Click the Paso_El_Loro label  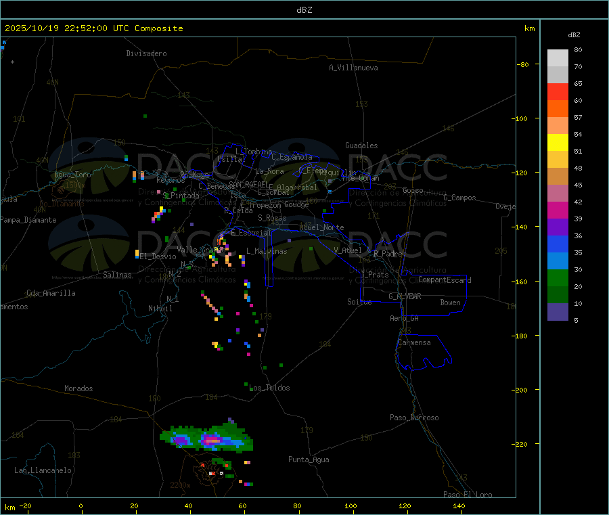[468, 495]
